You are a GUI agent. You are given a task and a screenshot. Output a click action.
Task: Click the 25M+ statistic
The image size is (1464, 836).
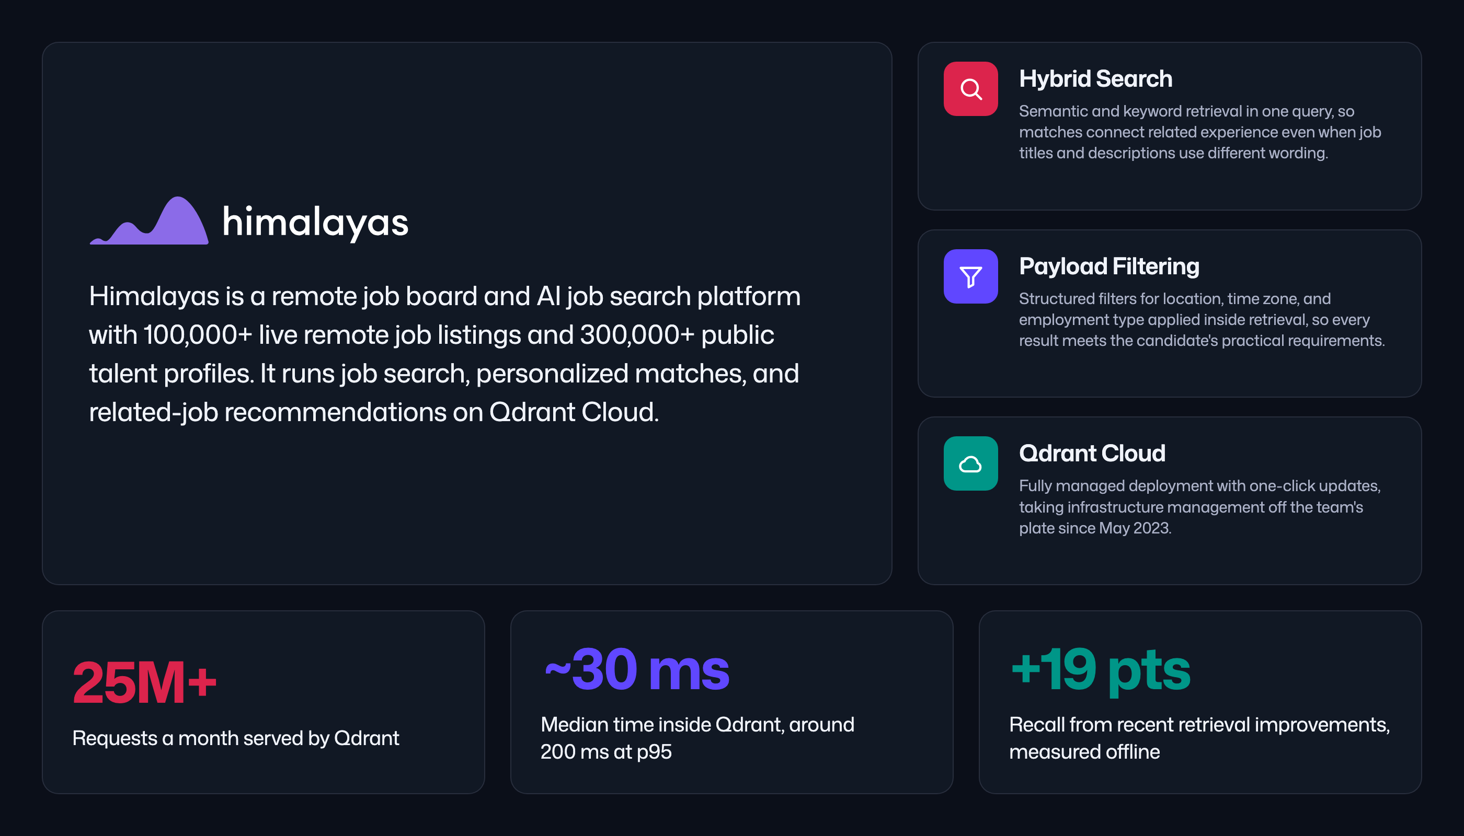pyautogui.click(x=144, y=682)
